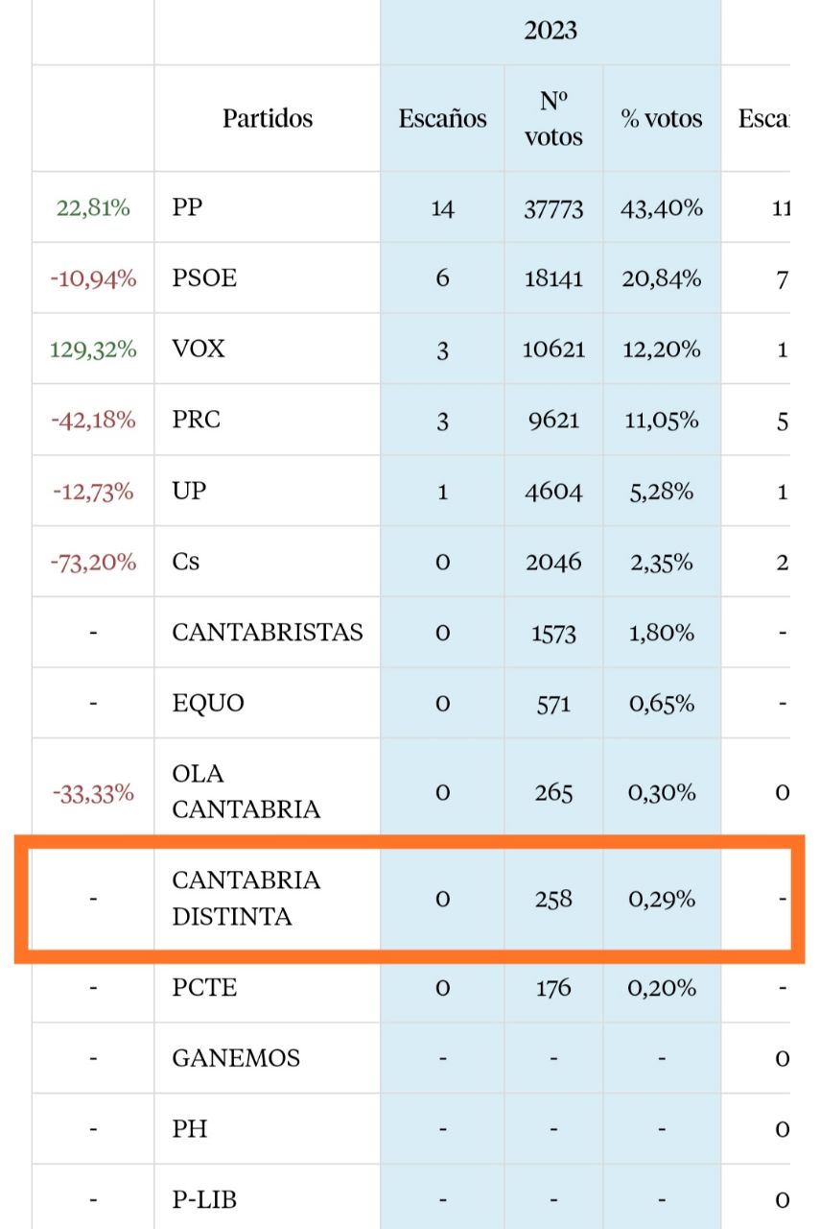
Task: Select the Partidos column header
Action: tap(268, 119)
